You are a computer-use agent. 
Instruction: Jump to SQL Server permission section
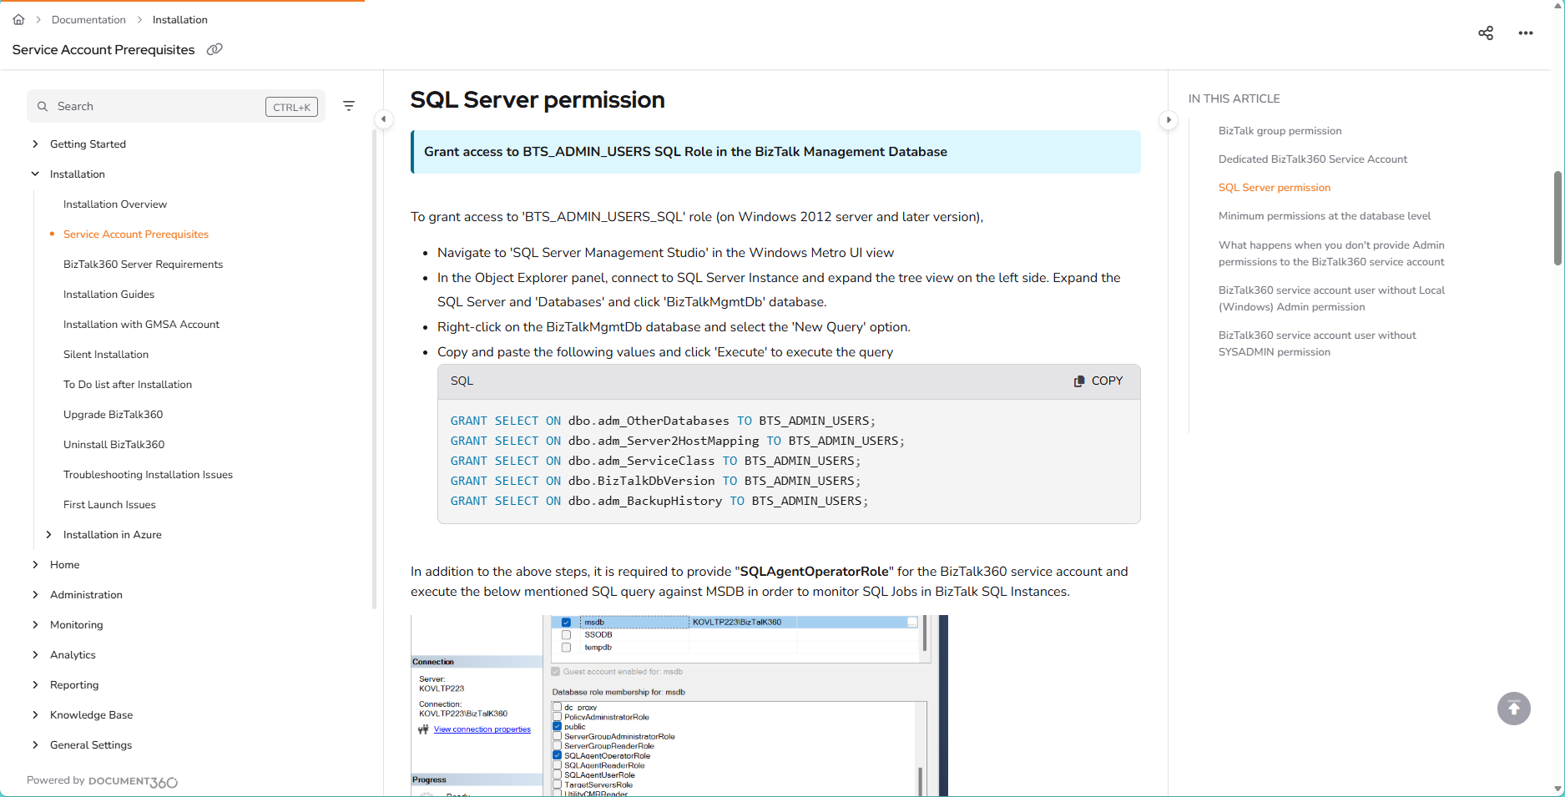(x=1275, y=188)
